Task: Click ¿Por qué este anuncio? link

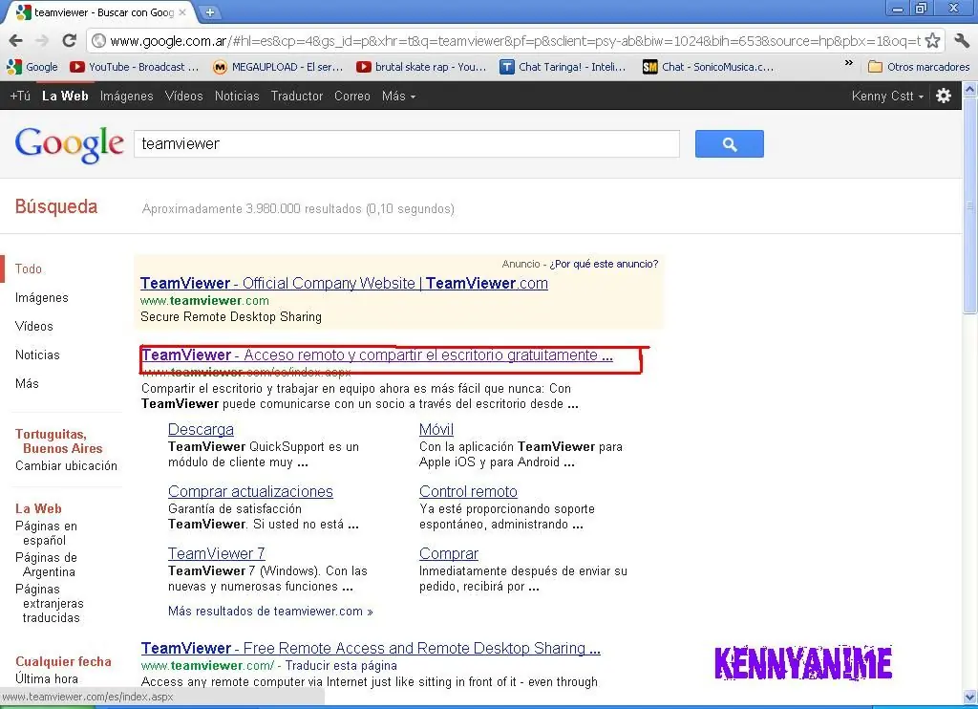Action: [604, 264]
